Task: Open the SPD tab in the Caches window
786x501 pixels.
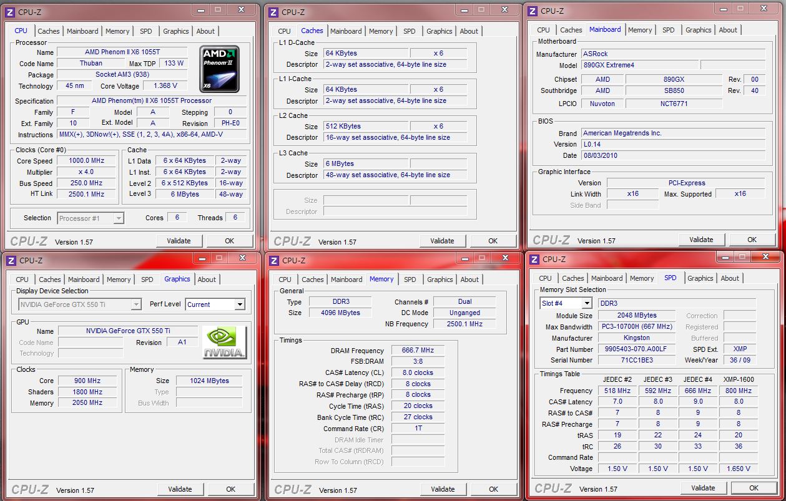Action: [409, 31]
